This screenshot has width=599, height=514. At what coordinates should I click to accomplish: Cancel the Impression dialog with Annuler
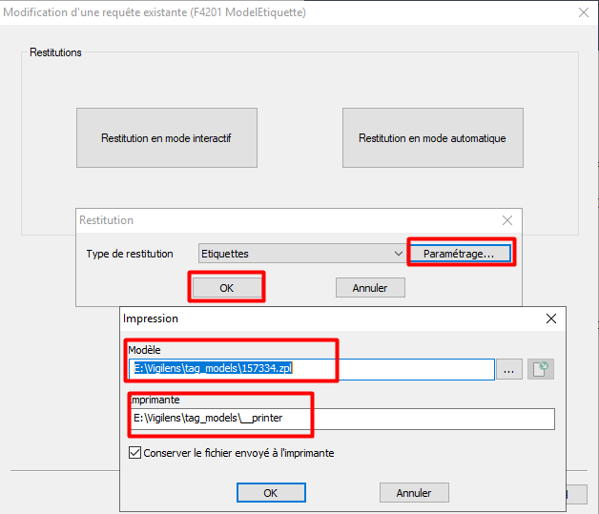(x=414, y=493)
